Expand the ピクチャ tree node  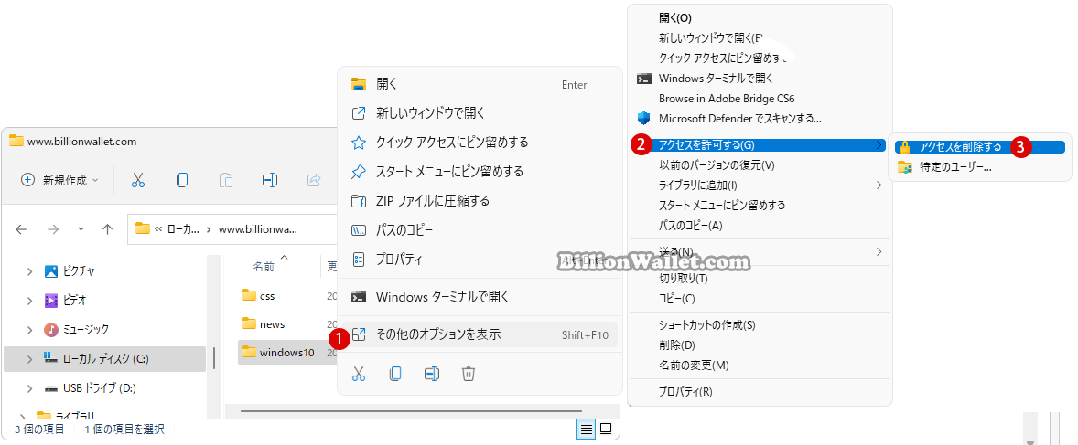pos(29,272)
